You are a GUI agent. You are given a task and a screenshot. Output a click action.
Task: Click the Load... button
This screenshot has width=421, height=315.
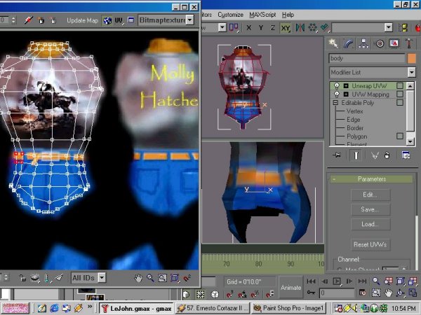coord(370,224)
